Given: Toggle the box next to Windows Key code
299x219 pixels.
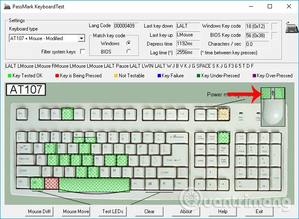Looking at the screenshot, I should point(274,26).
